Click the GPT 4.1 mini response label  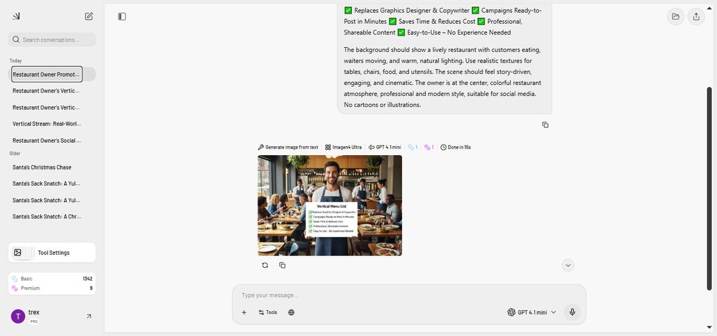[x=385, y=147]
